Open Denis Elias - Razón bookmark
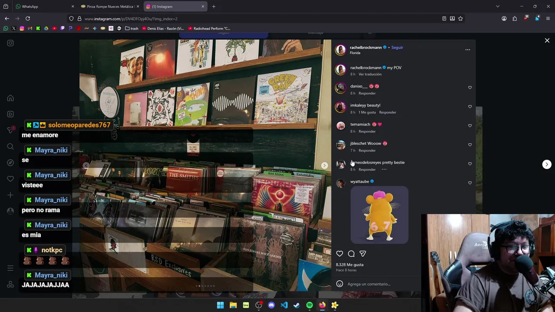 coord(163,29)
